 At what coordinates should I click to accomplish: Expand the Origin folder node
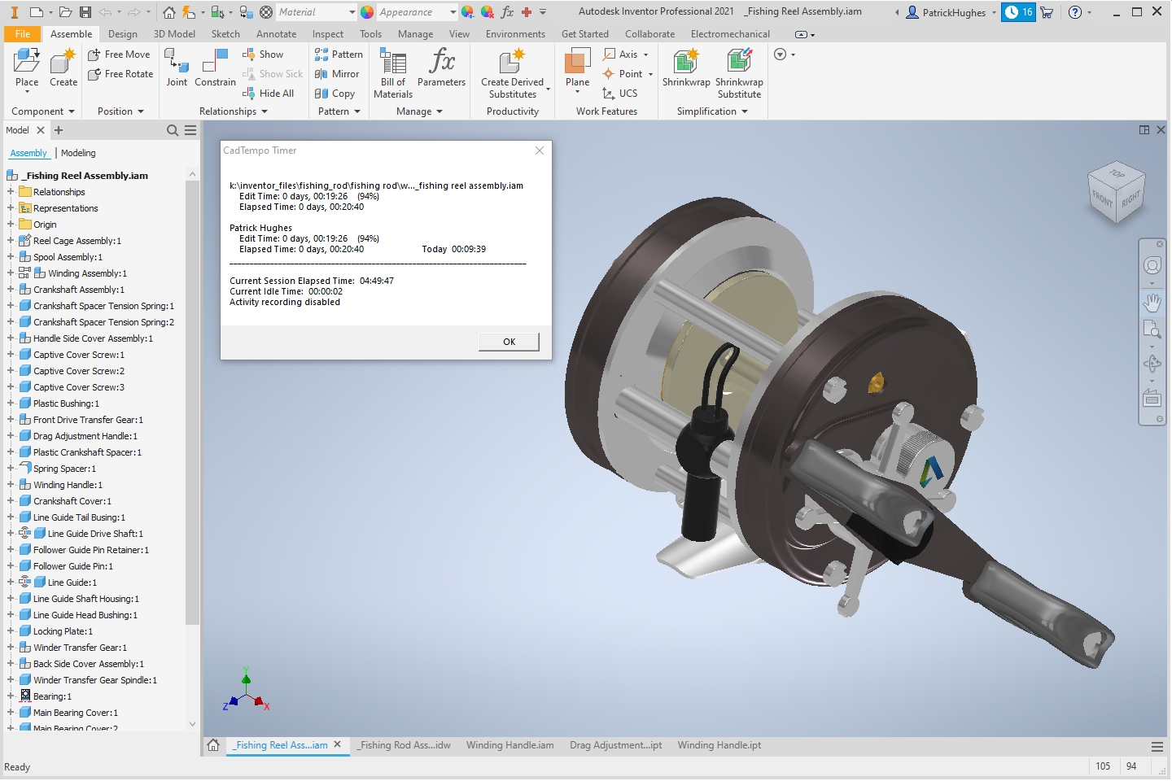tap(11, 225)
